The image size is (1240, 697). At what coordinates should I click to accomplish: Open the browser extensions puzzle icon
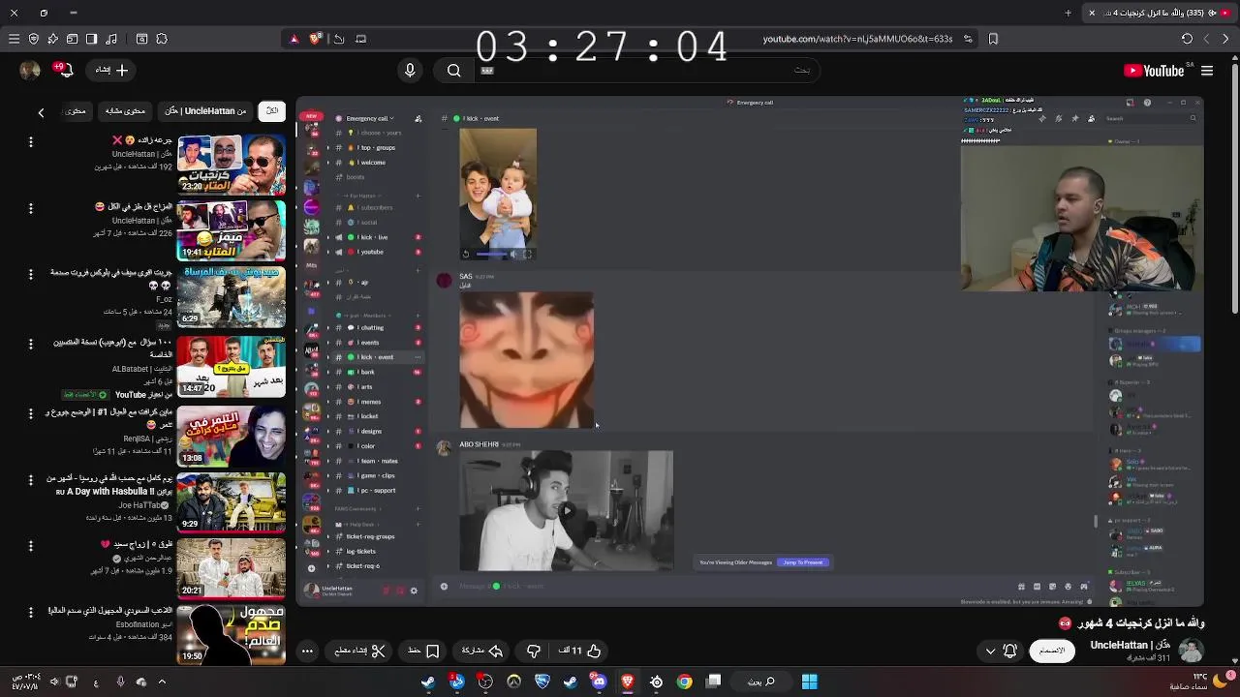point(162,39)
